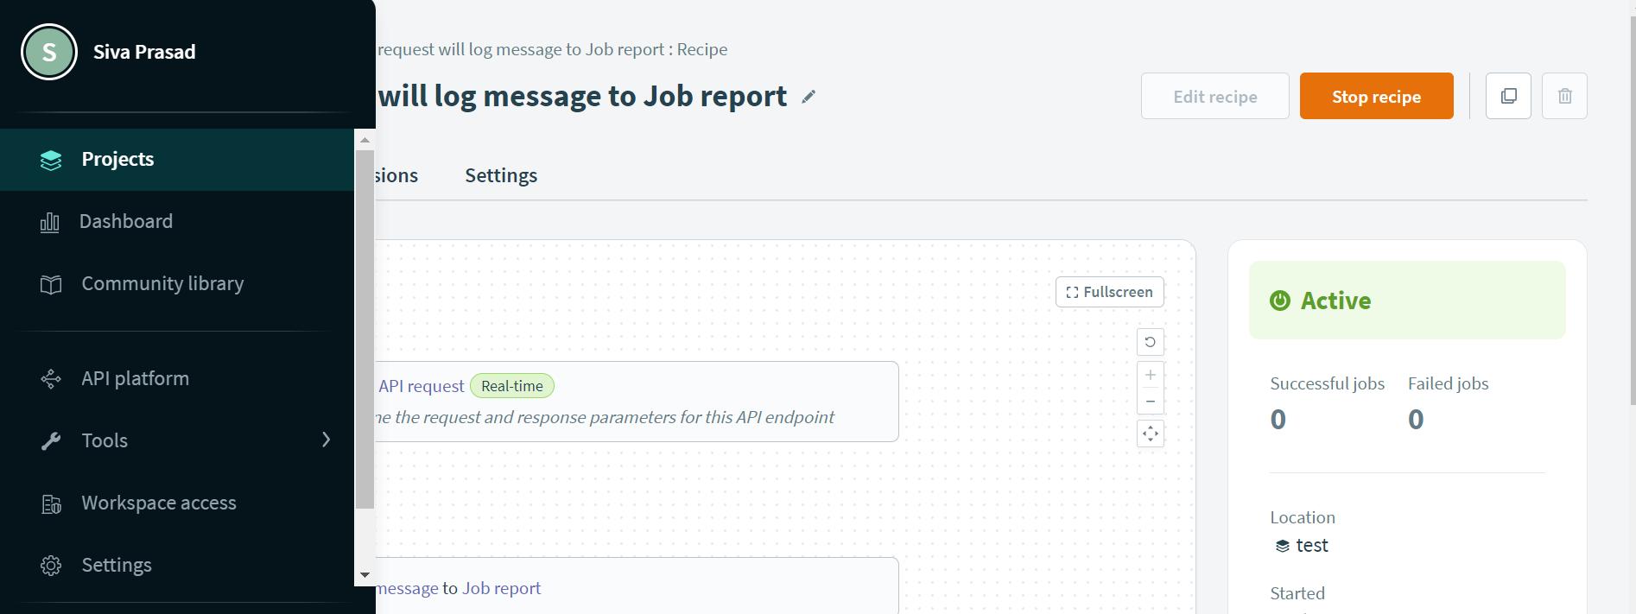1636x614 pixels.
Task: Open Projects in the sidebar
Action: [117, 160]
